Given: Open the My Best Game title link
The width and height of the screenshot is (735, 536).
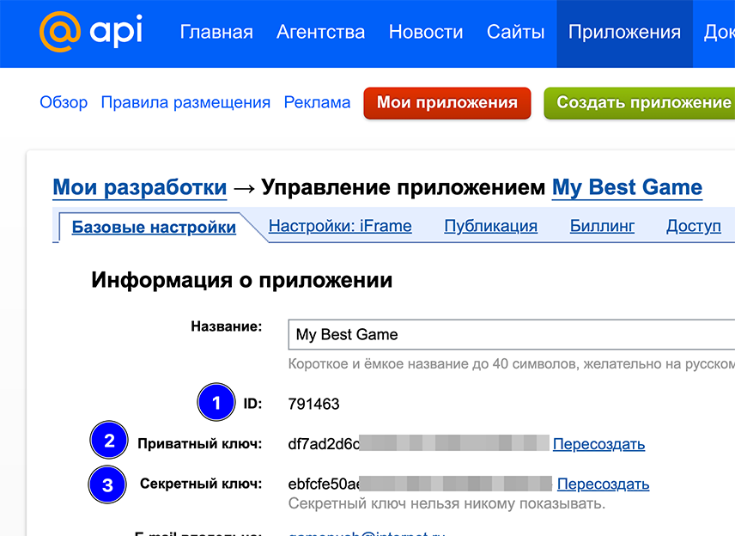Looking at the screenshot, I should 627,187.
